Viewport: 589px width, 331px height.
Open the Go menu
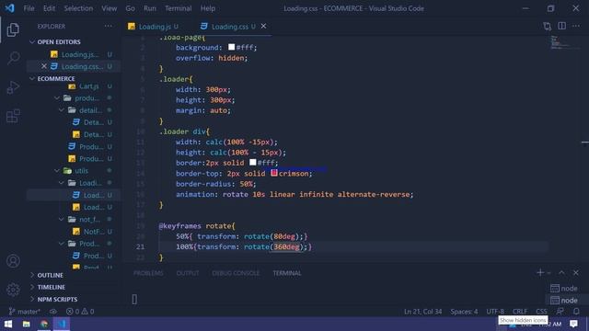(x=130, y=8)
